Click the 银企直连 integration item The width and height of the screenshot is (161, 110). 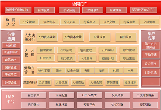pyautogui.click(x=151, y=64)
